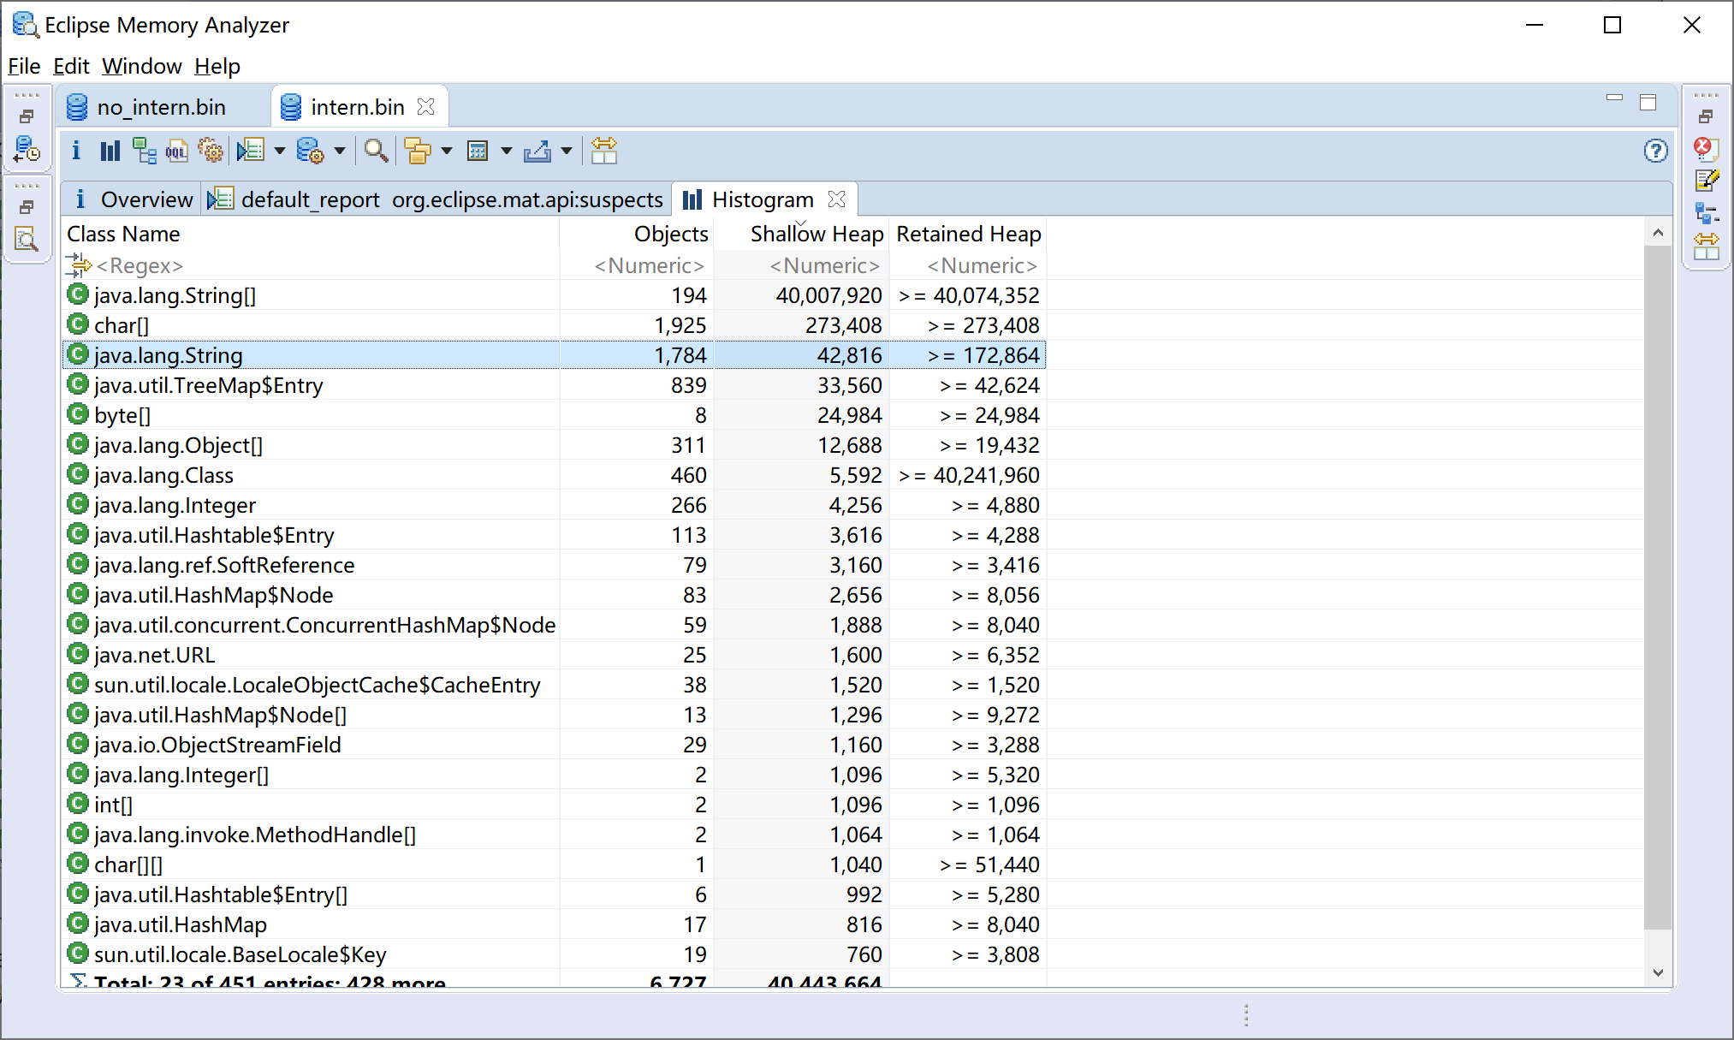Select the char[][] row
The width and height of the screenshot is (1734, 1040).
pos(555,865)
